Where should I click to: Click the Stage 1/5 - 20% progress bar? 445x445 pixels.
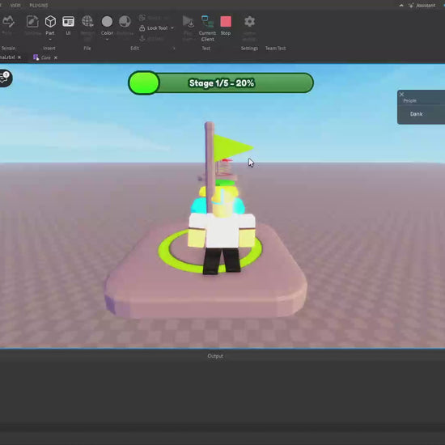click(221, 83)
